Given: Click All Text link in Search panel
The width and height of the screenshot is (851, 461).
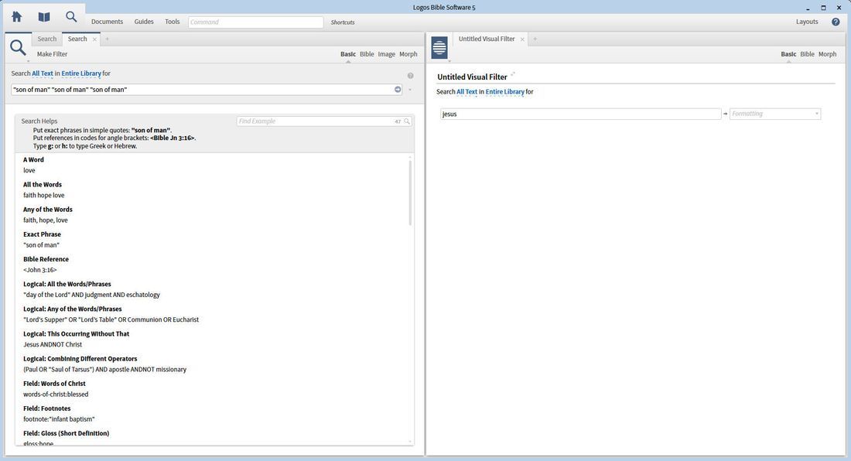Looking at the screenshot, I should (43, 73).
